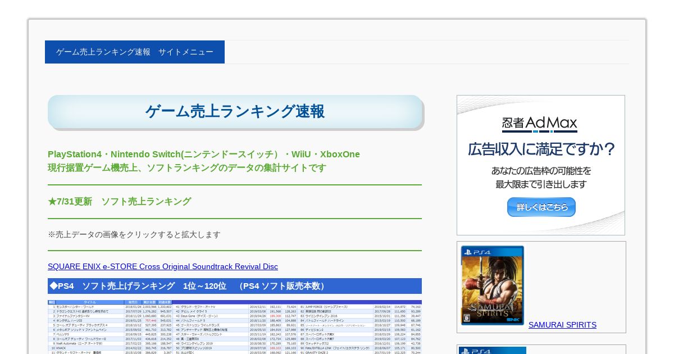The height and width of the screenshot is (354, 674).
Task: Select the ★7/31更新 ソフト売上ランキング heading
Action: [120, 202]
